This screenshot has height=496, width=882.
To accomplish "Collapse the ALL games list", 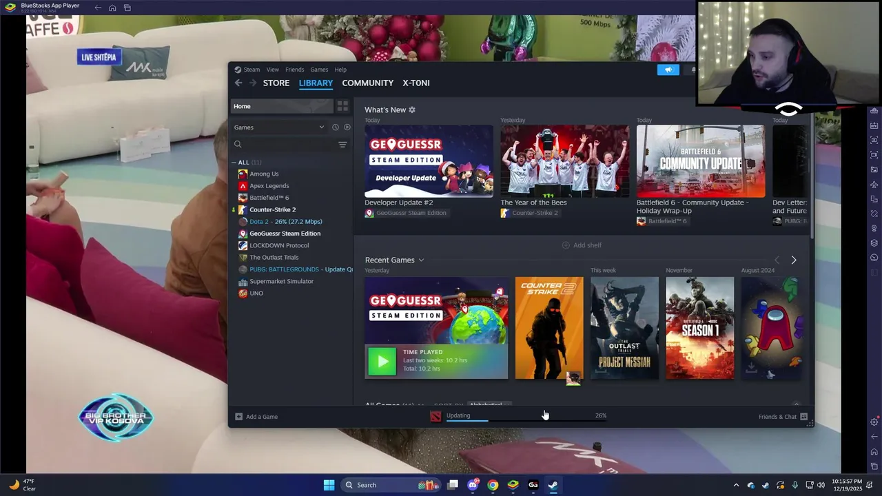I will pos(234,163).
